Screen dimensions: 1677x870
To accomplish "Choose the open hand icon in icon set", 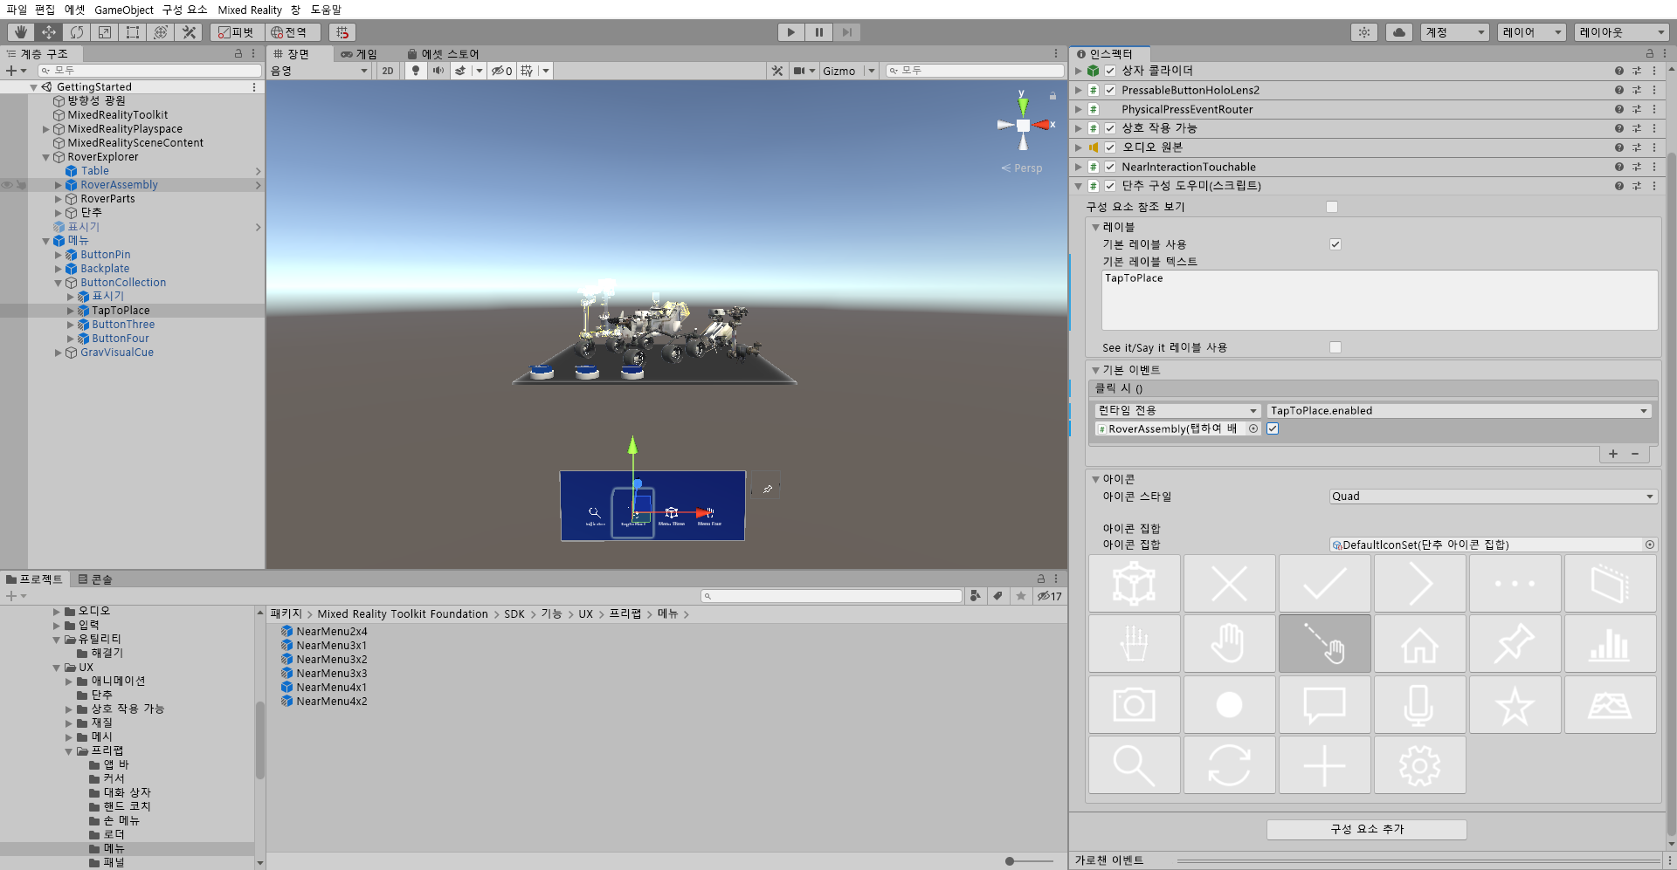I will (x=1229, y=644).
